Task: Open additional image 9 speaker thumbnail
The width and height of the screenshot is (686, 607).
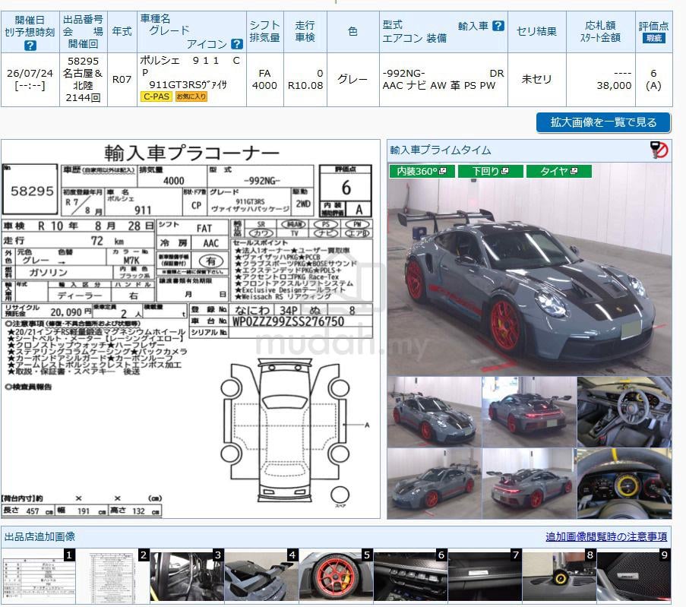Action: (634, 577)
